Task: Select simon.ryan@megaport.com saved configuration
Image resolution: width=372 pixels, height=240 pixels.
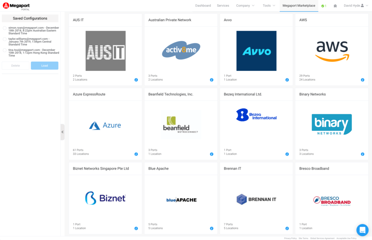Action: click(4, 28)
